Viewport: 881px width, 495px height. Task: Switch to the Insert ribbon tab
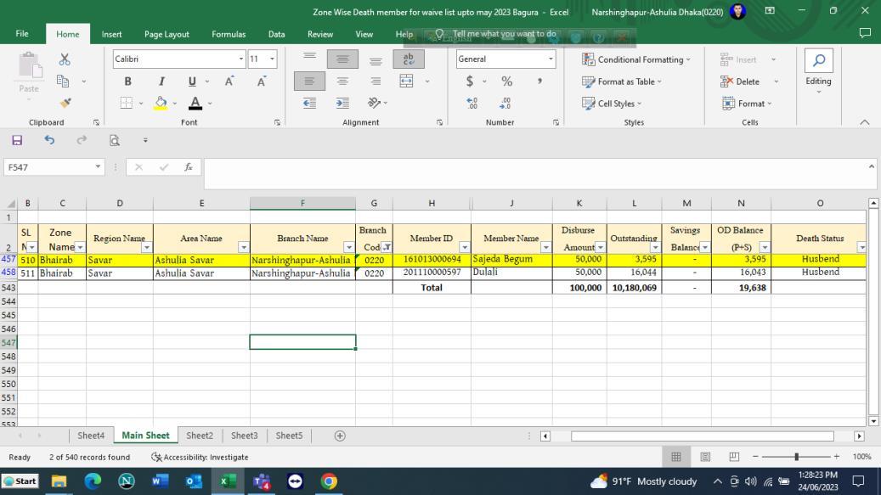coord(111,34)
